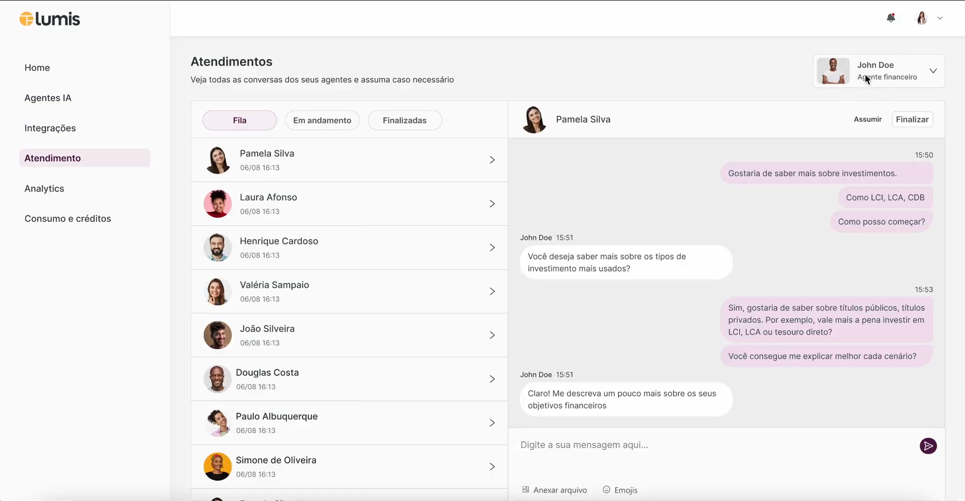Screen dimensions: 965x501
Task: Select the Laura Afonso name text
Action: (x=269, y=197)
